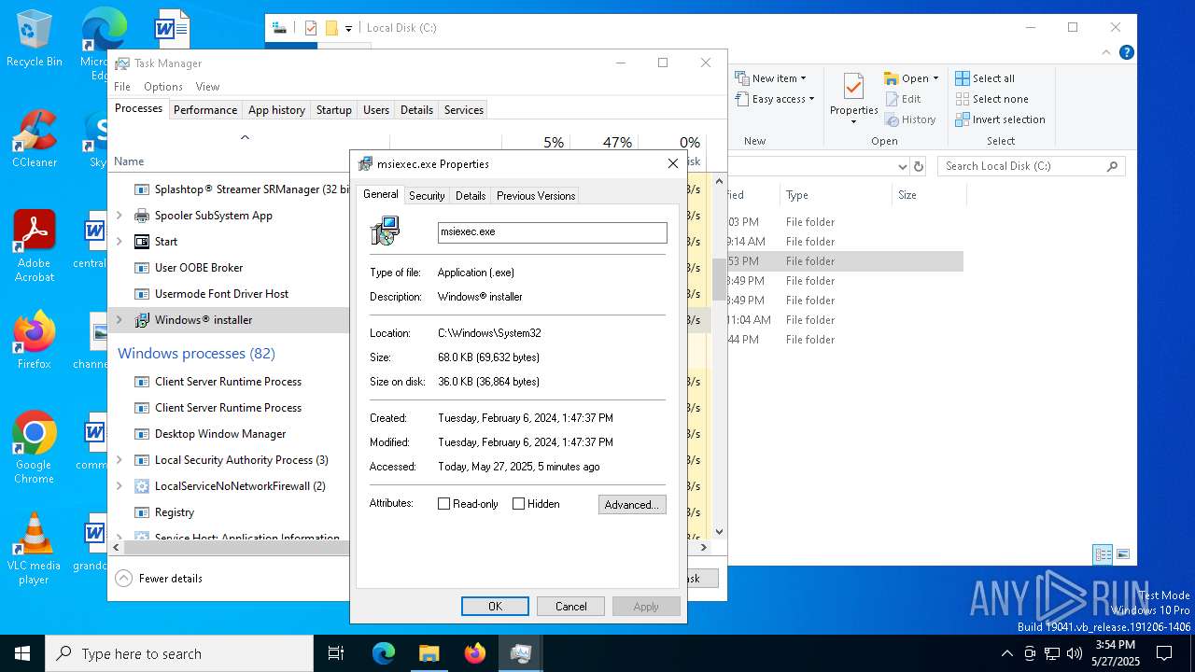Click Invert selection in Explorer ribbon

[1000, 119]
